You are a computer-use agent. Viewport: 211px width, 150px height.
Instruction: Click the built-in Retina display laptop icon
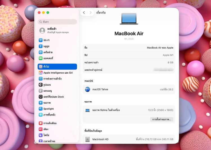[x=87, y=110]
